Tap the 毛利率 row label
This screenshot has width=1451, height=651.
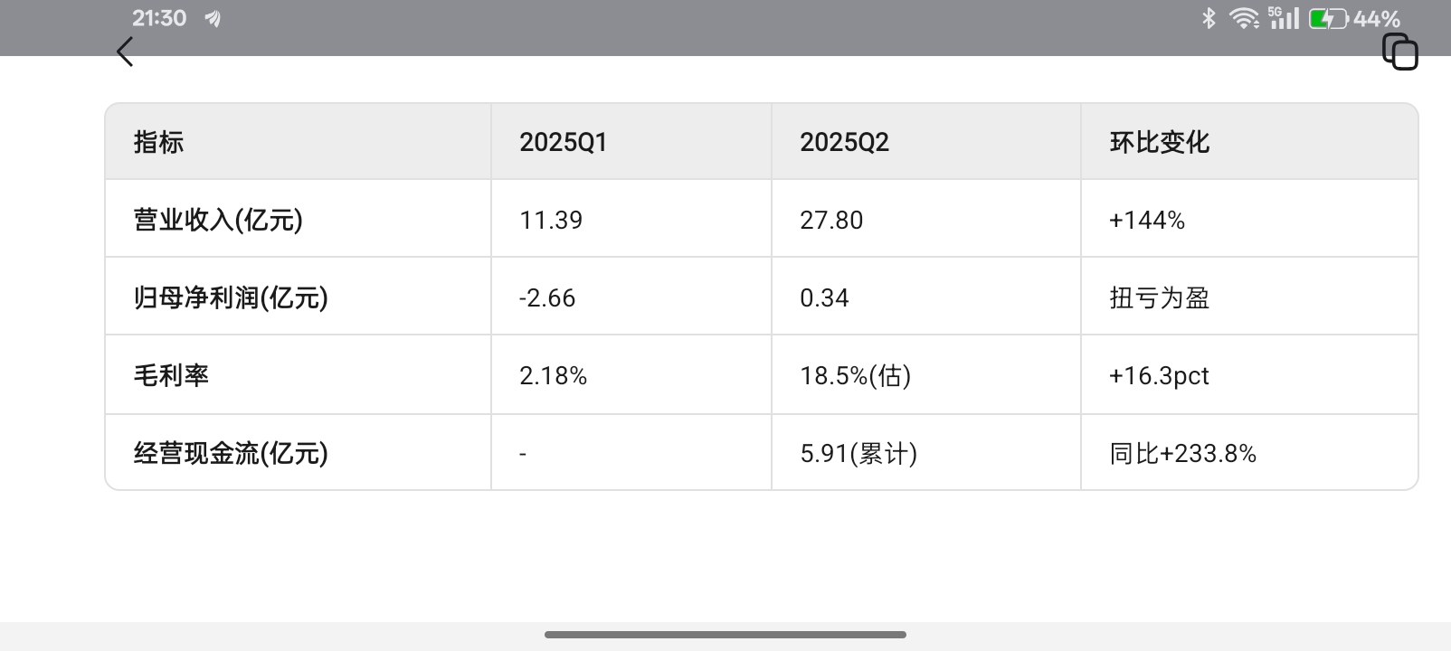pos(171,375)
